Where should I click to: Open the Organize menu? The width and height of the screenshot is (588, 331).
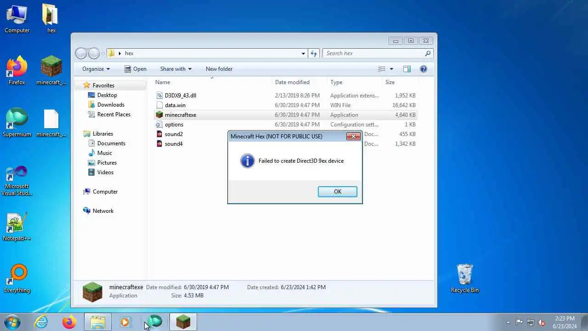[96, 69]
